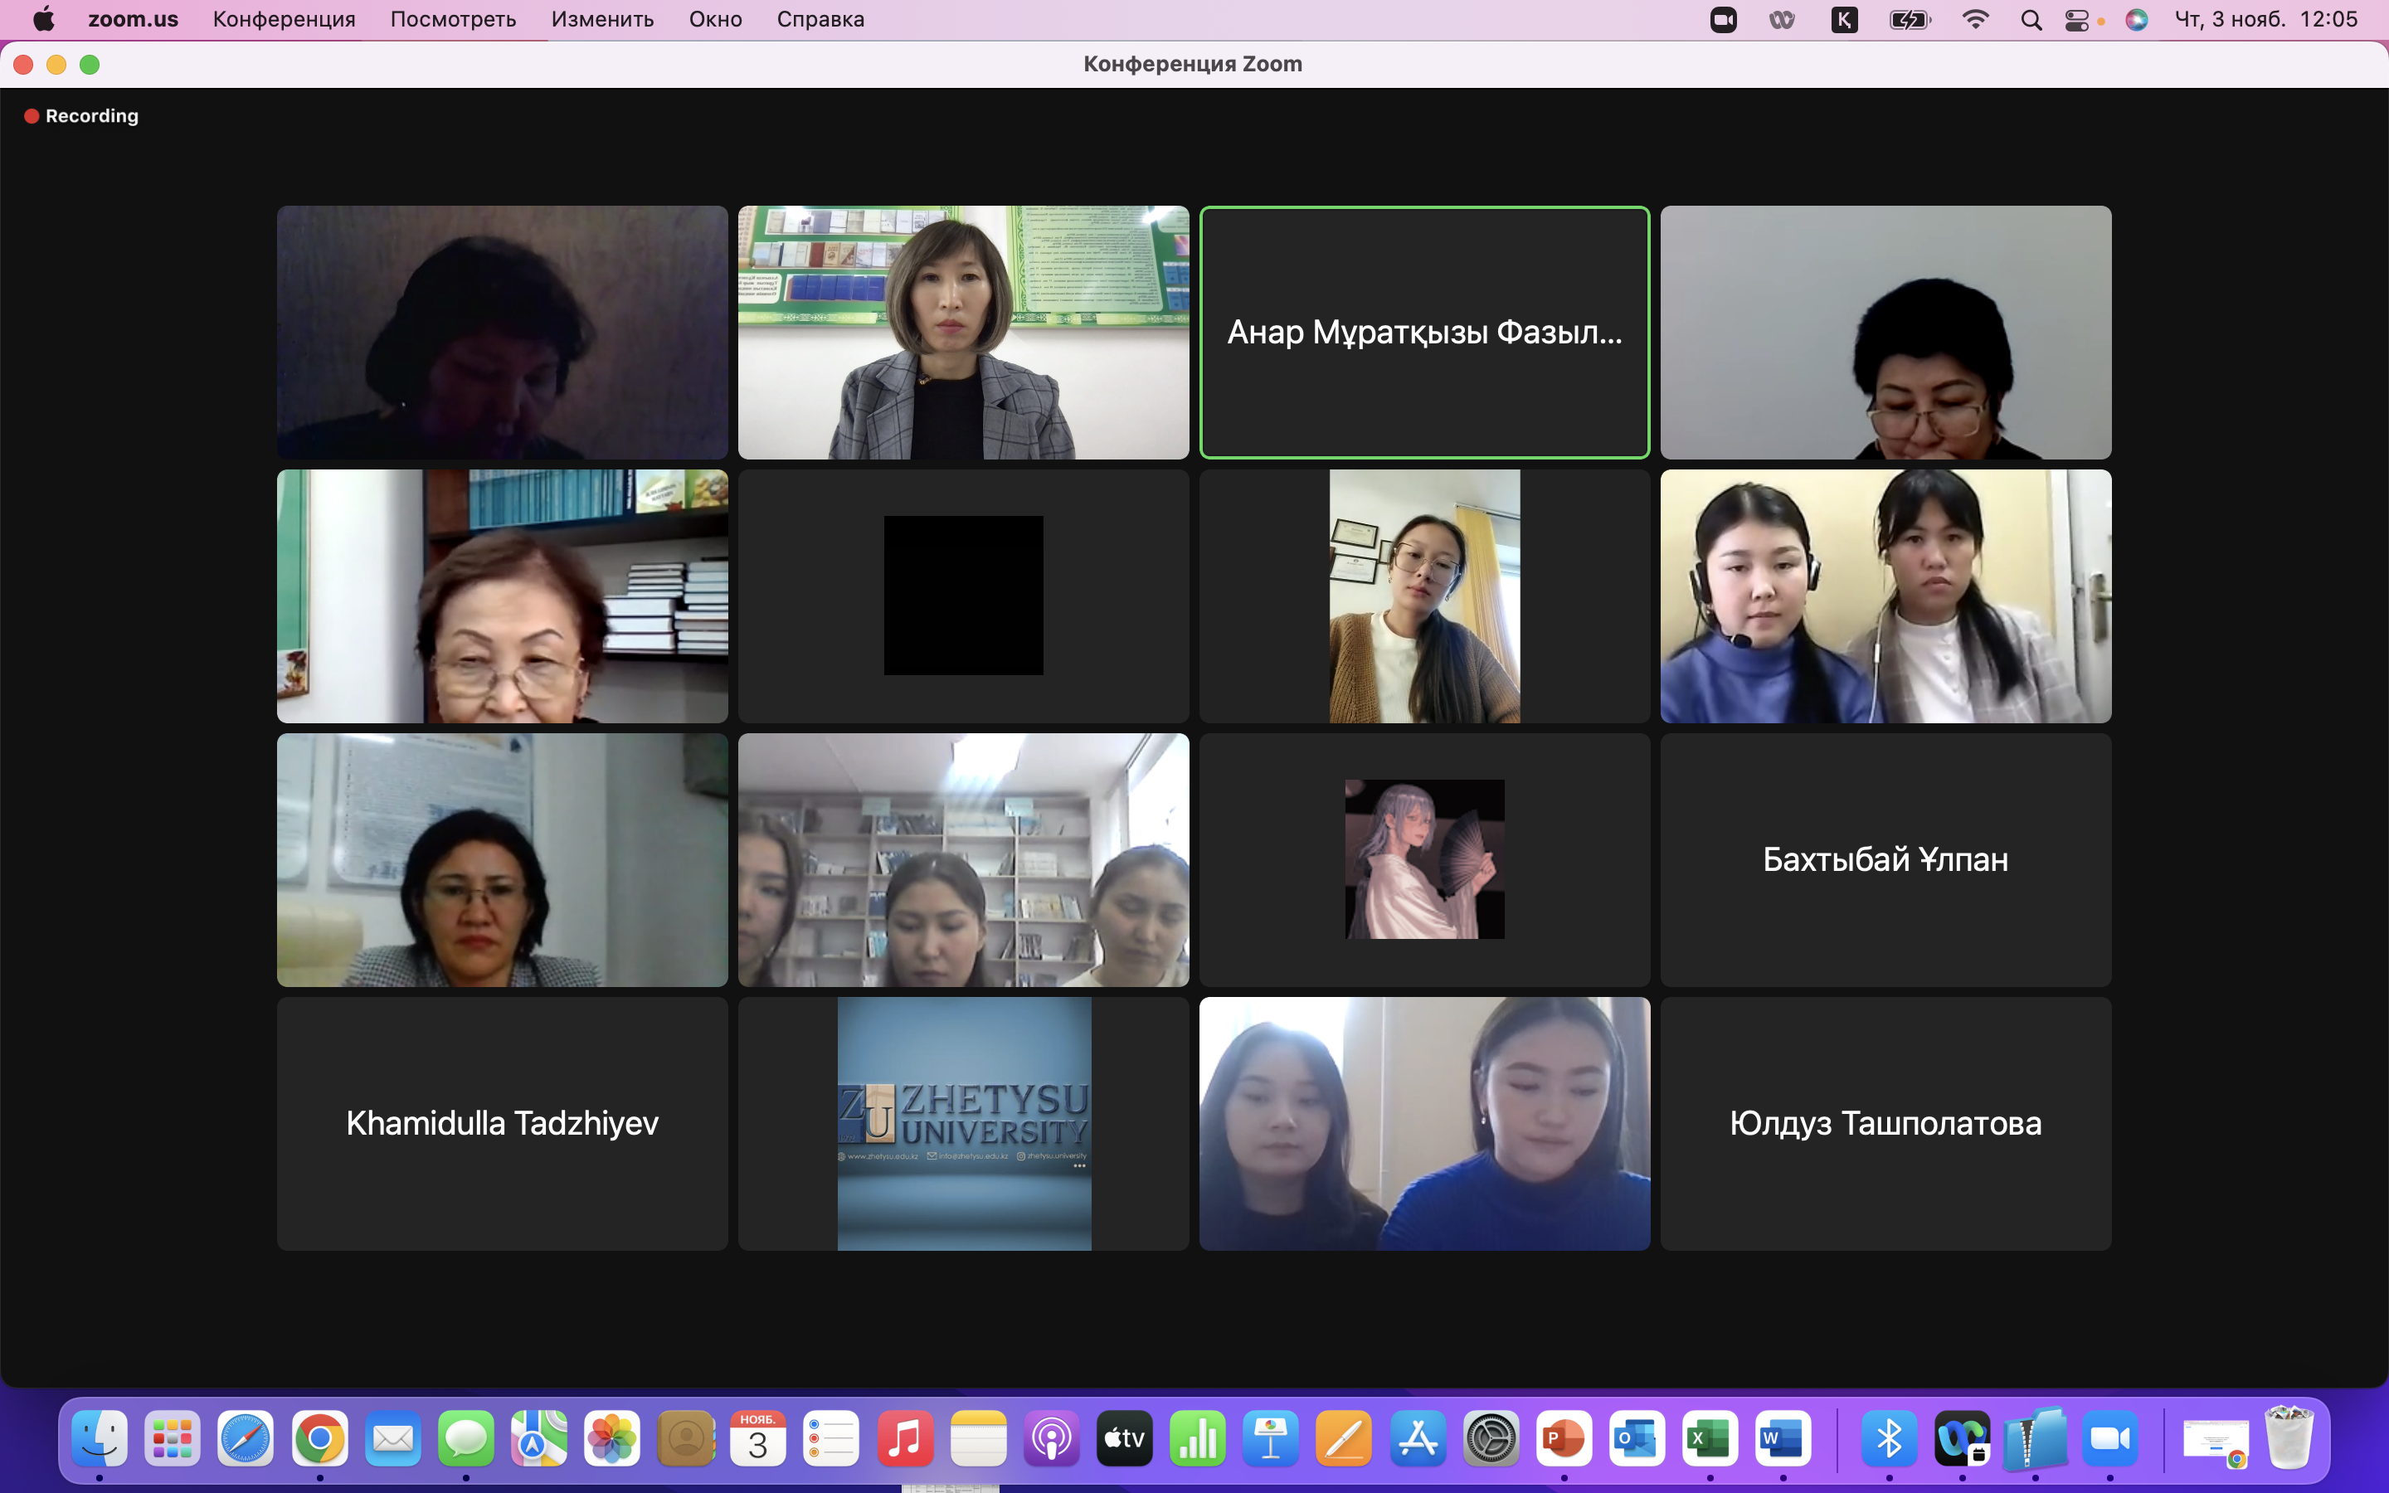Image resolution: width=2389 pixels, height=1493 pixels.
Task: Launch PowerPoint from the Dock
Action: tap(1564, 1439)
